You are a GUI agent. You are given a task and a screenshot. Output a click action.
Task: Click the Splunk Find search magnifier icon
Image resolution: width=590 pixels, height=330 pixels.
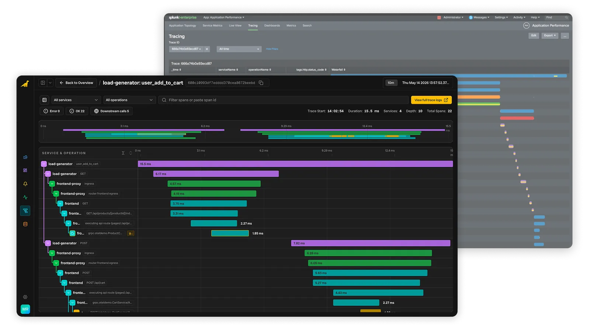[566, 17]
